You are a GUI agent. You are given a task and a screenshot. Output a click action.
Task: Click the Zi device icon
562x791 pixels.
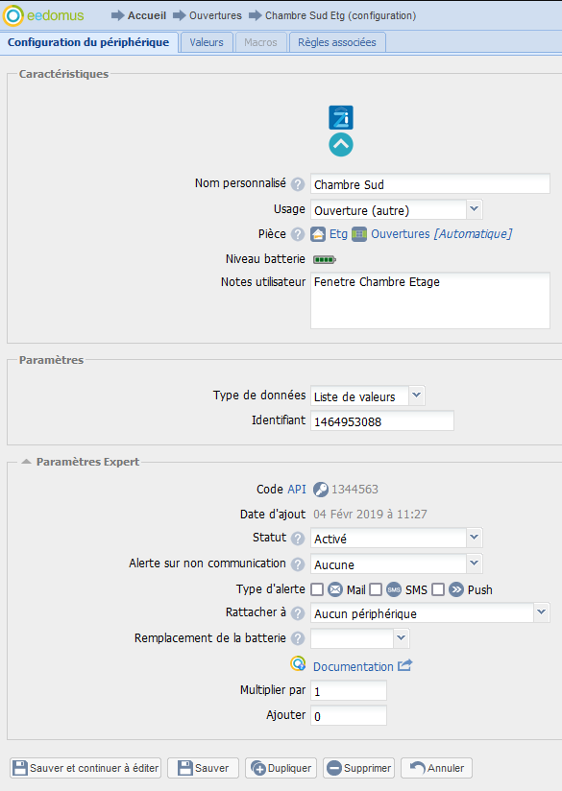tap(341, 117)
